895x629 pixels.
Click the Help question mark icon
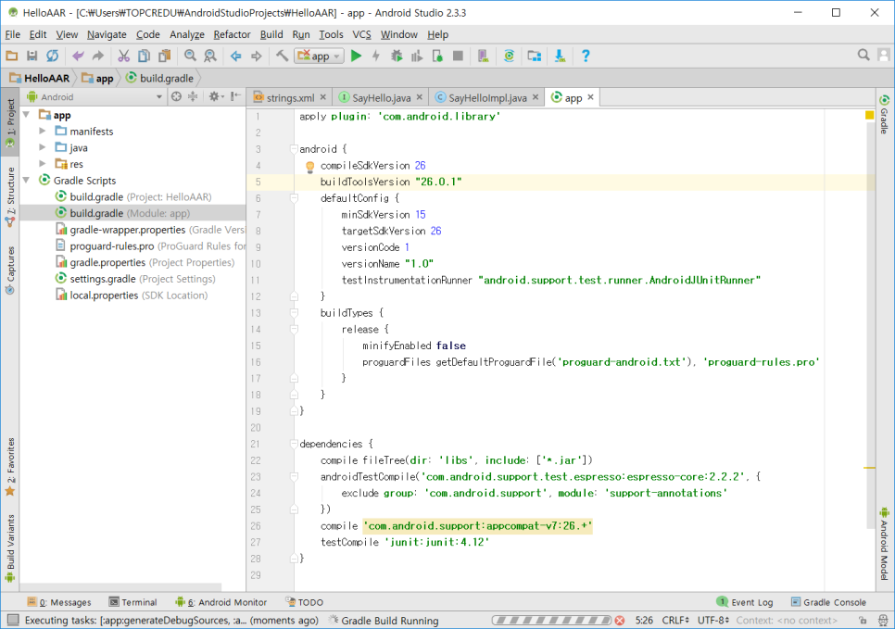coord(586,56)
